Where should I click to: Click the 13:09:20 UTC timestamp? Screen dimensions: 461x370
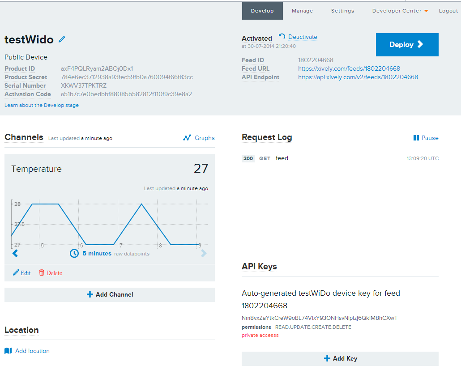point(423,158)
